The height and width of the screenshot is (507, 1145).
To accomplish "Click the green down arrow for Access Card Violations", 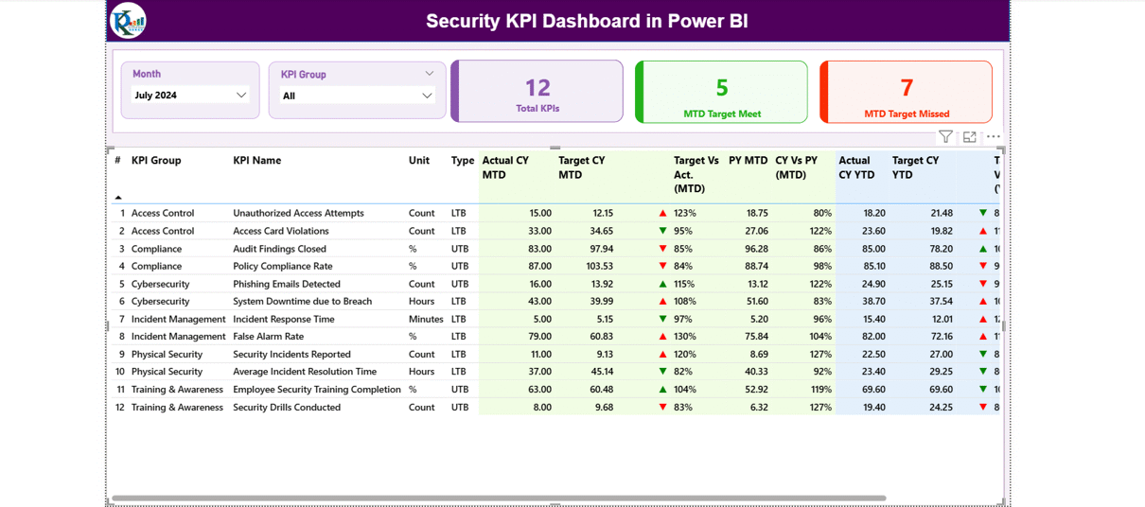I will point(662,231).
